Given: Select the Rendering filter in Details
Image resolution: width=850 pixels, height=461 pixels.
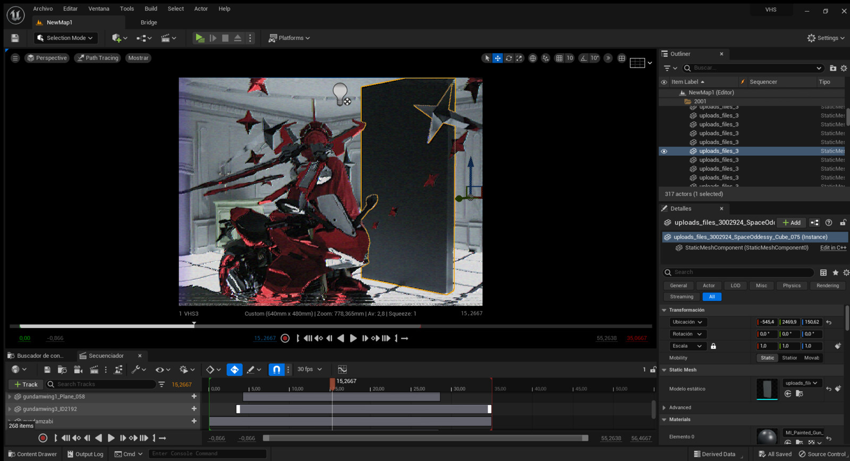Looking at the screenshot, I should (828, 286).
